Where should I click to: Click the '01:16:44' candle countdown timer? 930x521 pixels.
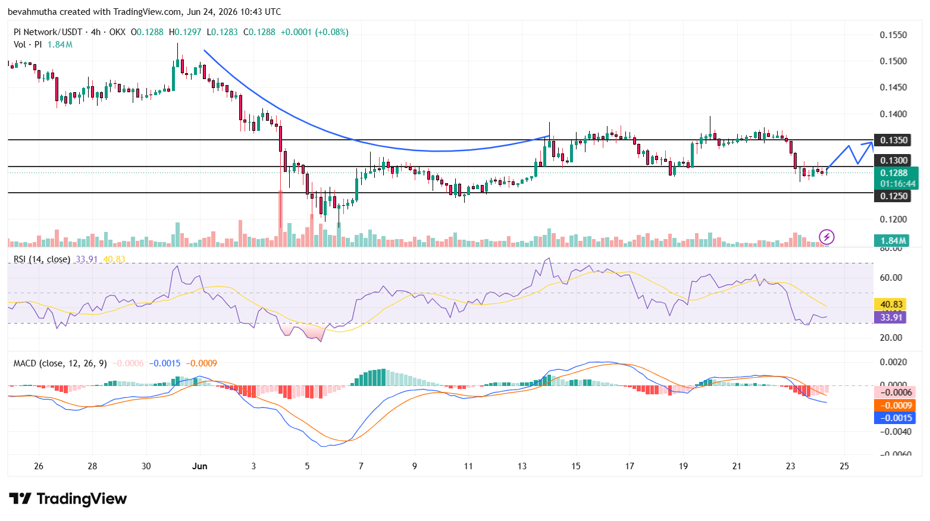coord(898,184)
